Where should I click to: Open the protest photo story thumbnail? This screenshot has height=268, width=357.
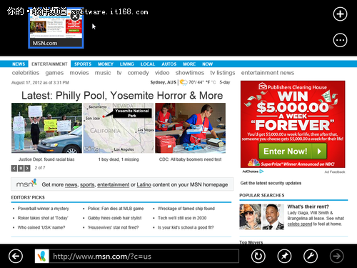(x=46, y=128)
